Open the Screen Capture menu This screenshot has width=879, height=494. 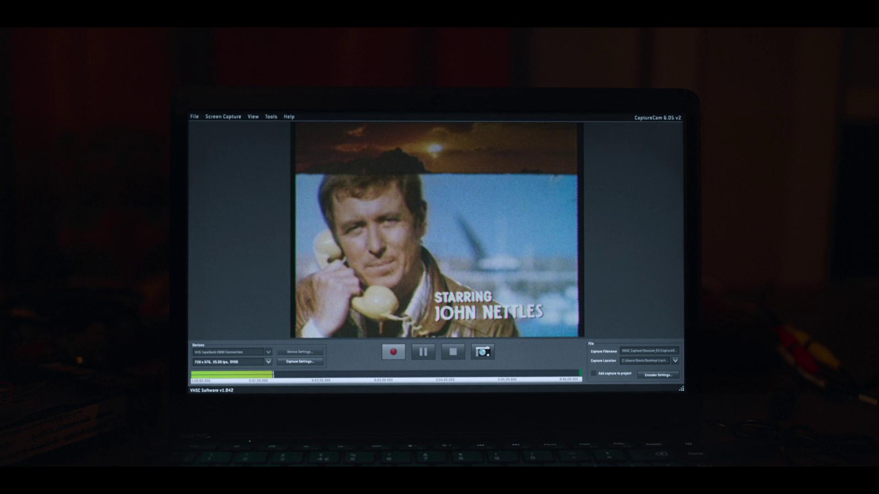(x=223, y=117)
